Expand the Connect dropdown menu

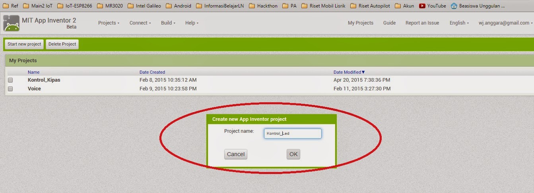click(x=140, y=23)
